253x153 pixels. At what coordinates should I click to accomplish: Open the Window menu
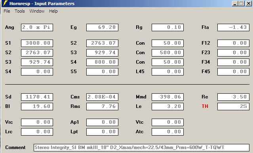(37, 11)
